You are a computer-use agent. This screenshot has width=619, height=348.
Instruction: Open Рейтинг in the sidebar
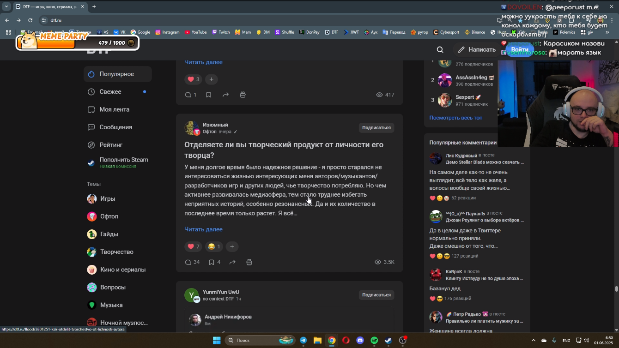(x=118, y=145)
